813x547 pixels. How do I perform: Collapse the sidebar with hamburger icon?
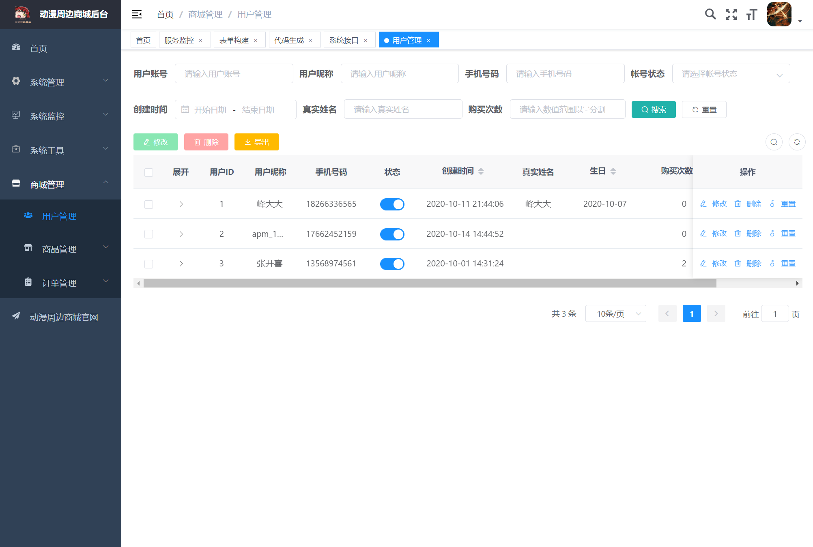tap(137, 15)
